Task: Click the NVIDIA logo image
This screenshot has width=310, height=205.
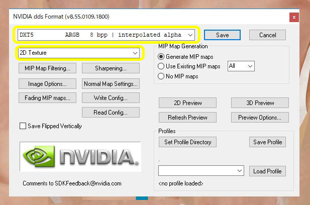Action: coord(80,157)
